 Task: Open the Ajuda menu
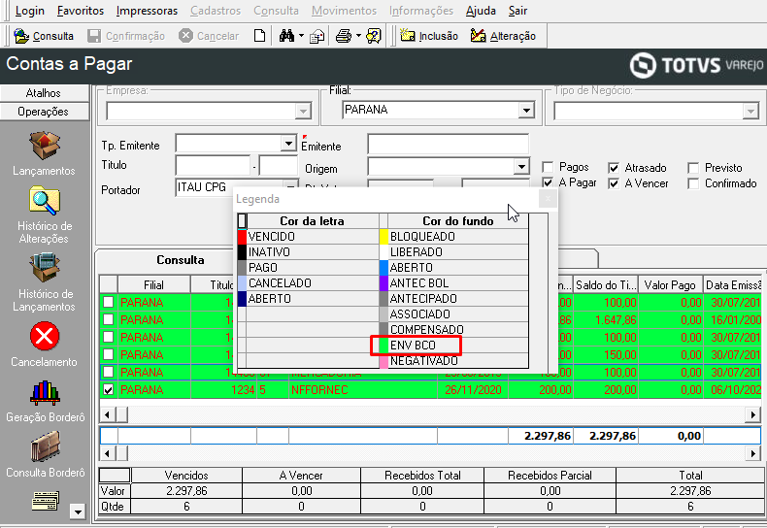(481, 11)
